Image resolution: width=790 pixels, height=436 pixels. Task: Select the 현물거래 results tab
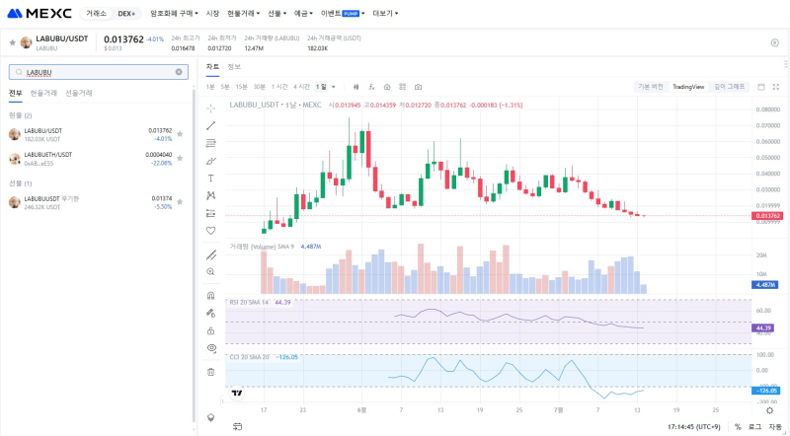43,93
